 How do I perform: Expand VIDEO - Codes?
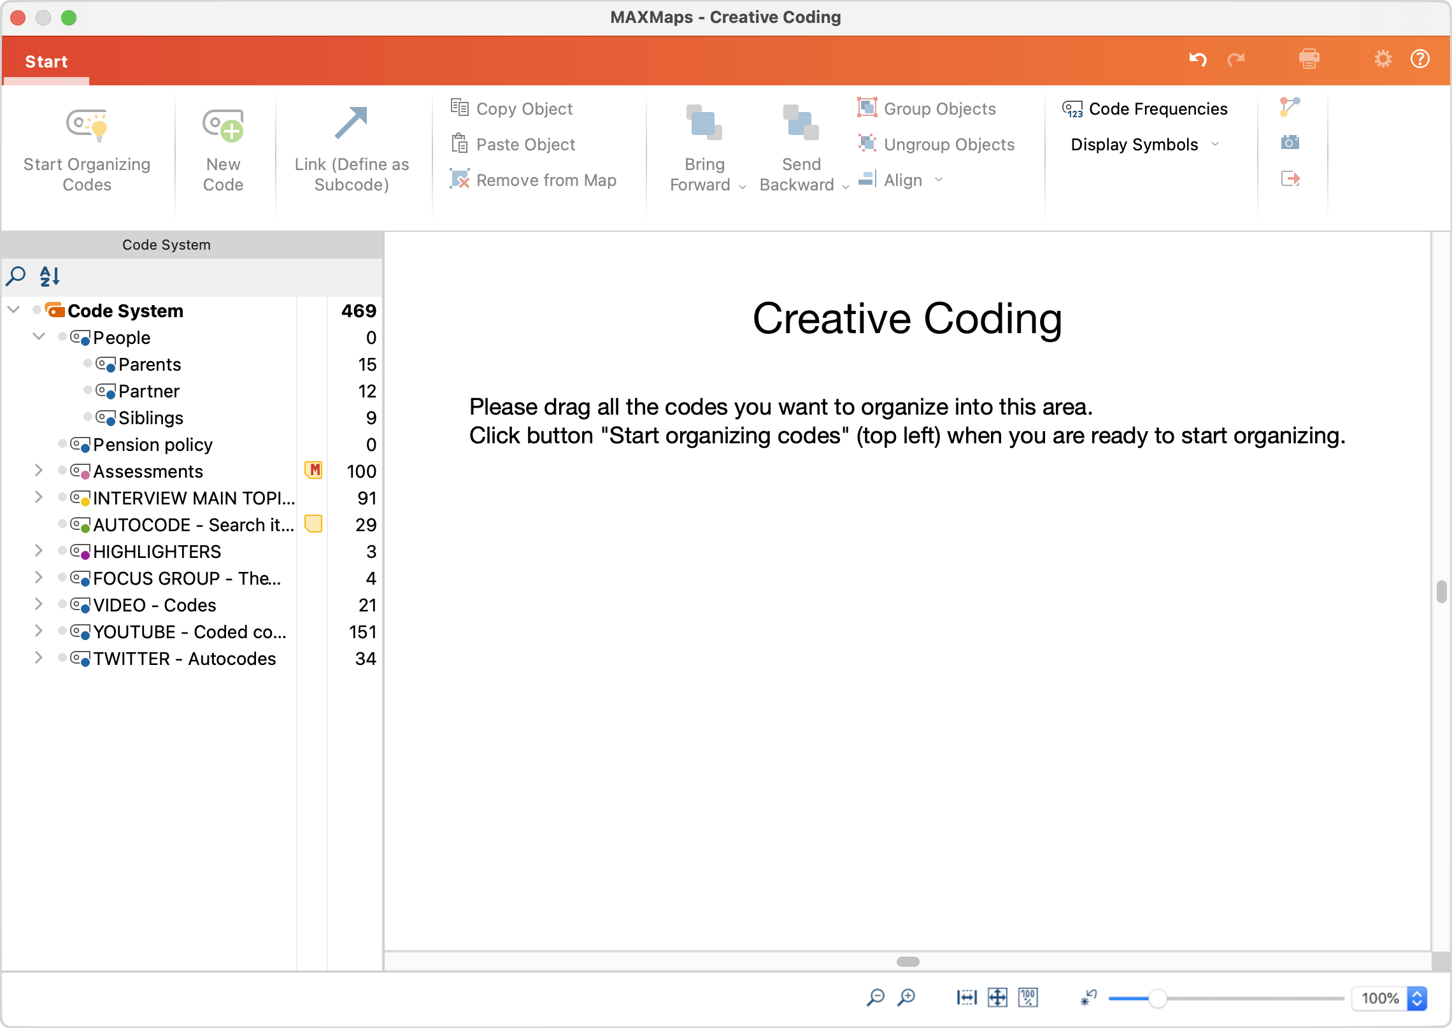tap(39, 604)
